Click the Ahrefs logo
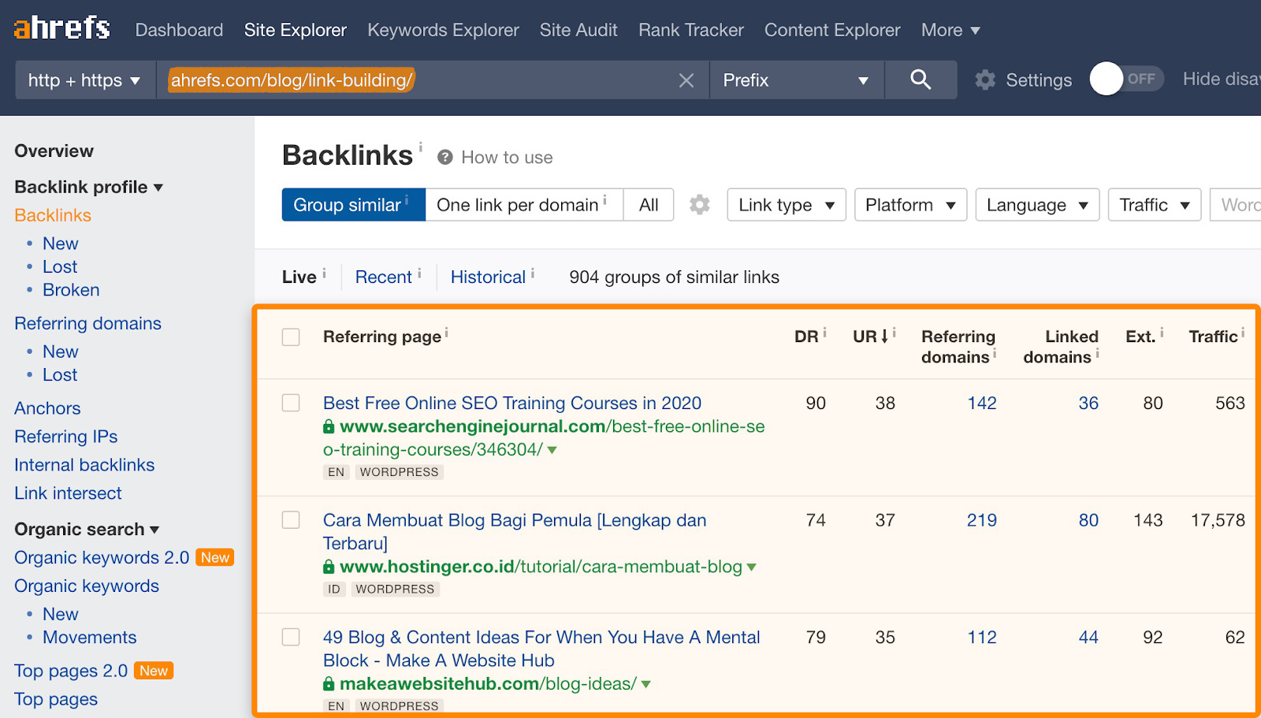The image size is (1261, 718). pyautogui.click(x=61, y=28)
